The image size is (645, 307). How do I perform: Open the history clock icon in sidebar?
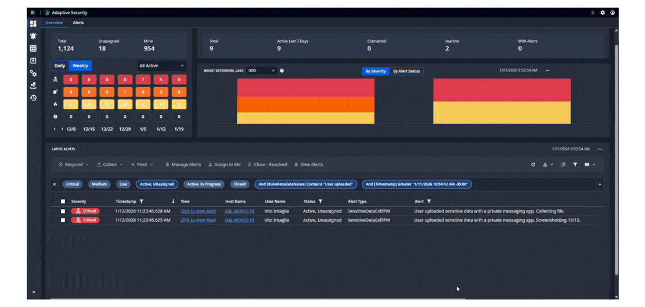33,97
